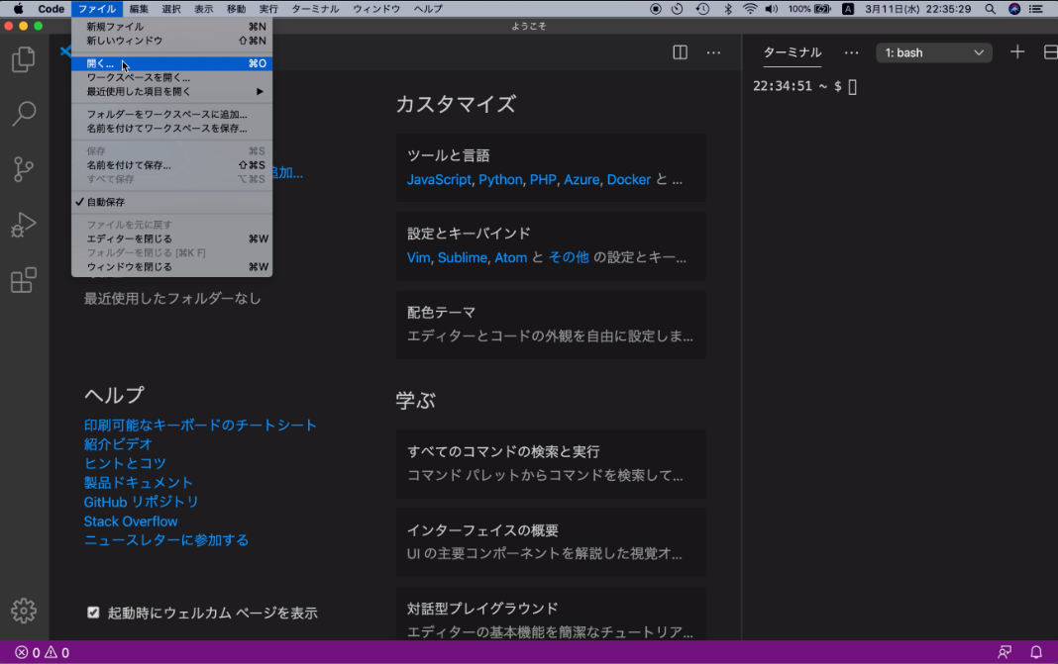Open 印刷可能なキーボードのチートシート link

[x=200, y=425]
